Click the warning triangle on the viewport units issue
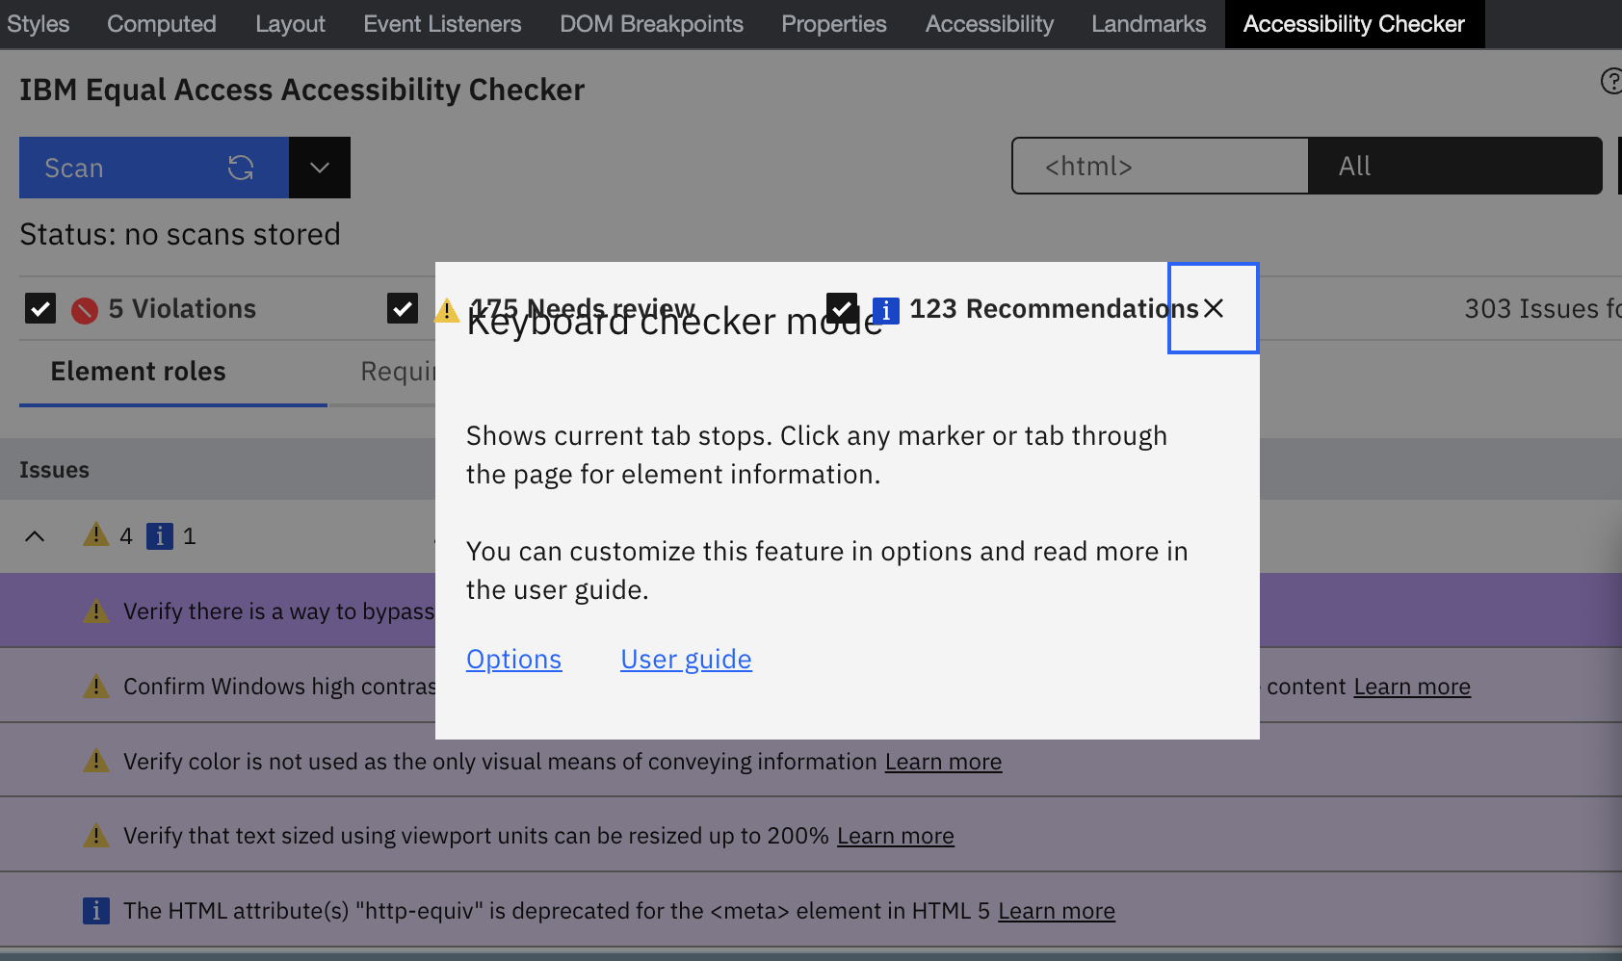The height and width of the screenshot is (961, 1622). (95, 835)
